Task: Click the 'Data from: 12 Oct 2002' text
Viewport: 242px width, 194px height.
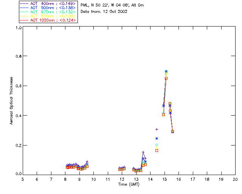Action: 104,12
